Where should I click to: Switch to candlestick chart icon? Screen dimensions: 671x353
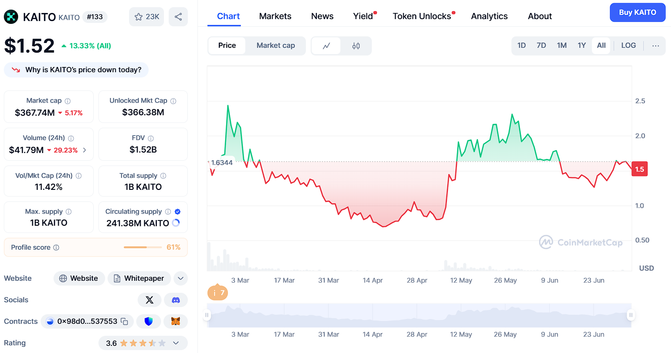(x=356, y=46)
